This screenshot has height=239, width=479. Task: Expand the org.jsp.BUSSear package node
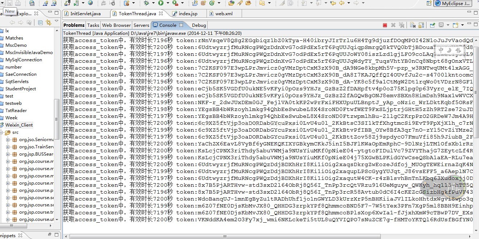click(8, 154)
